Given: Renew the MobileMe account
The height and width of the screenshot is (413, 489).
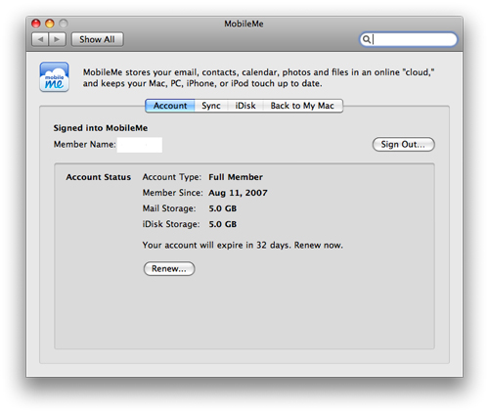Looking at the screenshot, I should 169,268.
